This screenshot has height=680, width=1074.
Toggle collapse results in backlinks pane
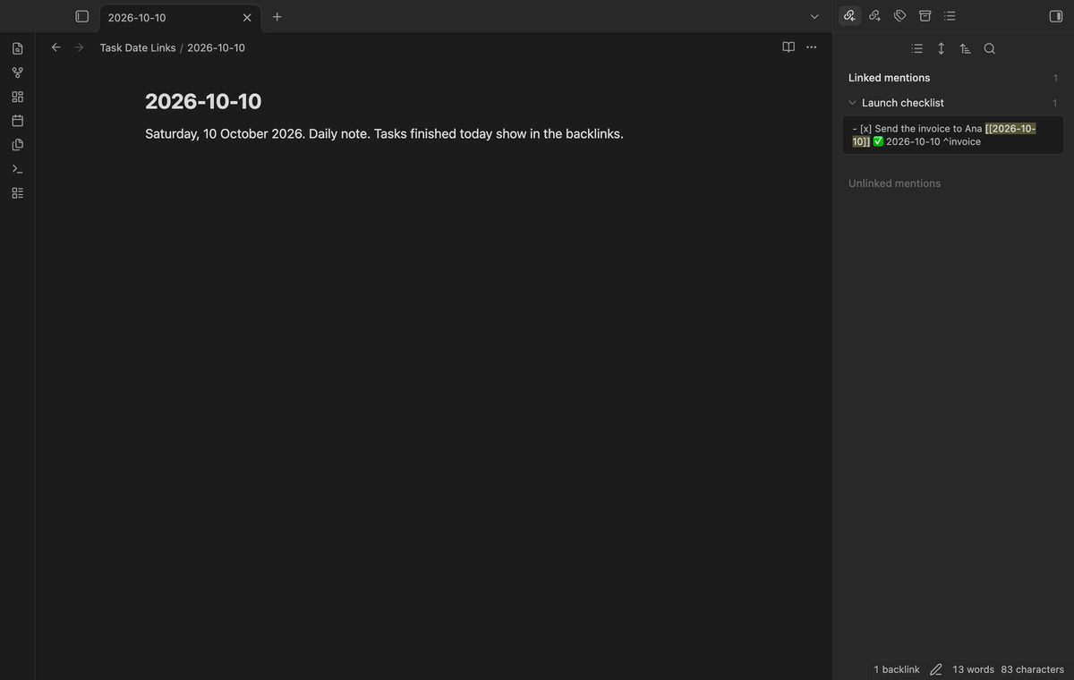916,48
